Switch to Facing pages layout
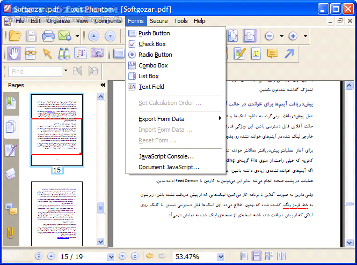 [x=281, y=256]
